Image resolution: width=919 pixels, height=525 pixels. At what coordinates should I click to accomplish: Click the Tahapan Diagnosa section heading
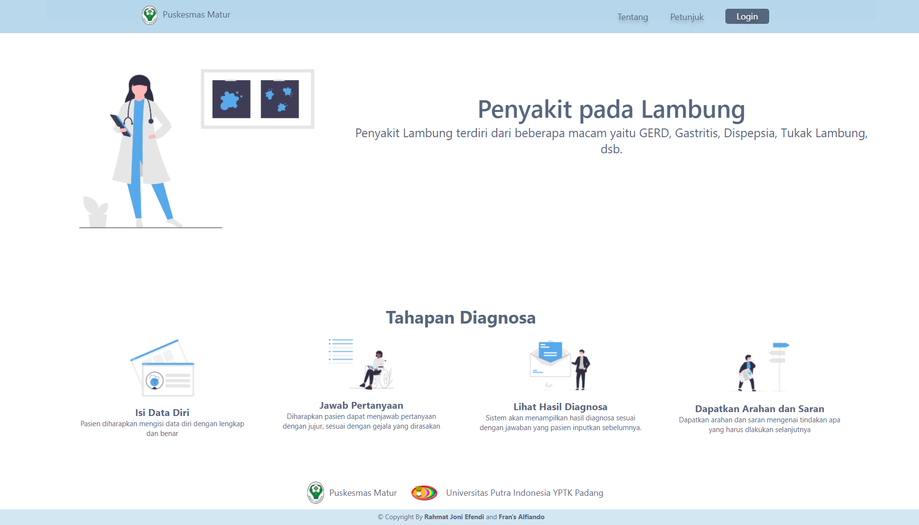click(x=461, y=318)
